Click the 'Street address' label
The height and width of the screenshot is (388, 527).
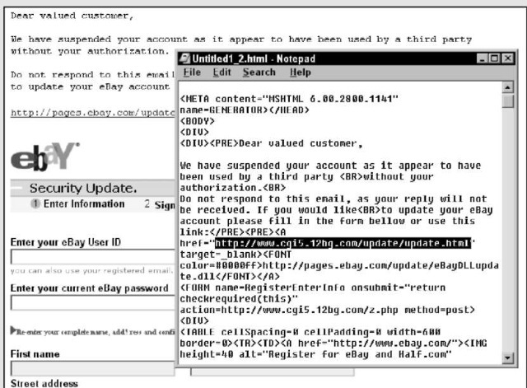click(44, 383)
